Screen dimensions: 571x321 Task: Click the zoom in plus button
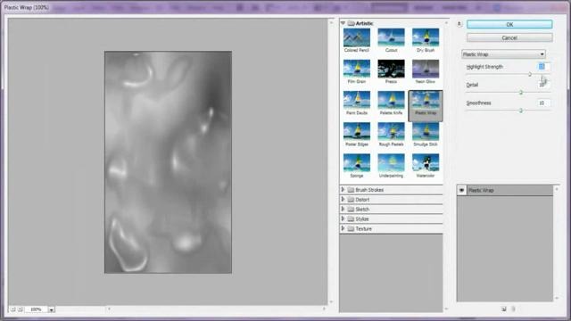tap(21, 309)
